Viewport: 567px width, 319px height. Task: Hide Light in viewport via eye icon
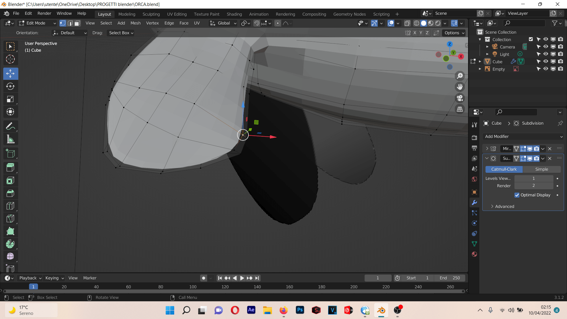546,54
